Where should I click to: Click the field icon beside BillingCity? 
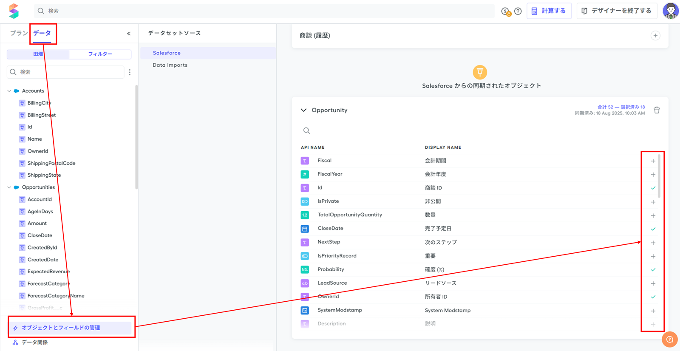pos(22,103)
